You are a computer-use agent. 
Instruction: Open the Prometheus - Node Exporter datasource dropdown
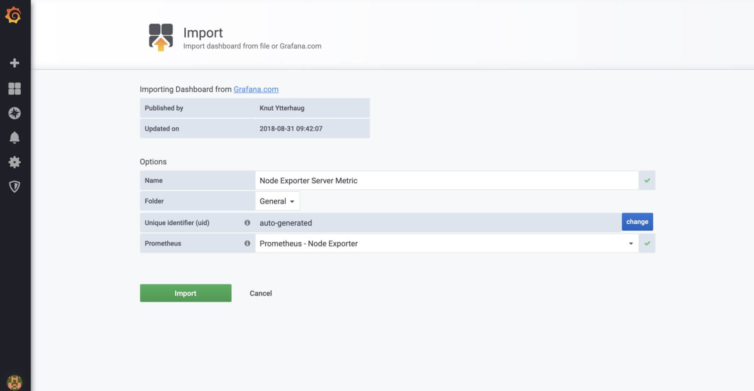(x=446, y=244)
